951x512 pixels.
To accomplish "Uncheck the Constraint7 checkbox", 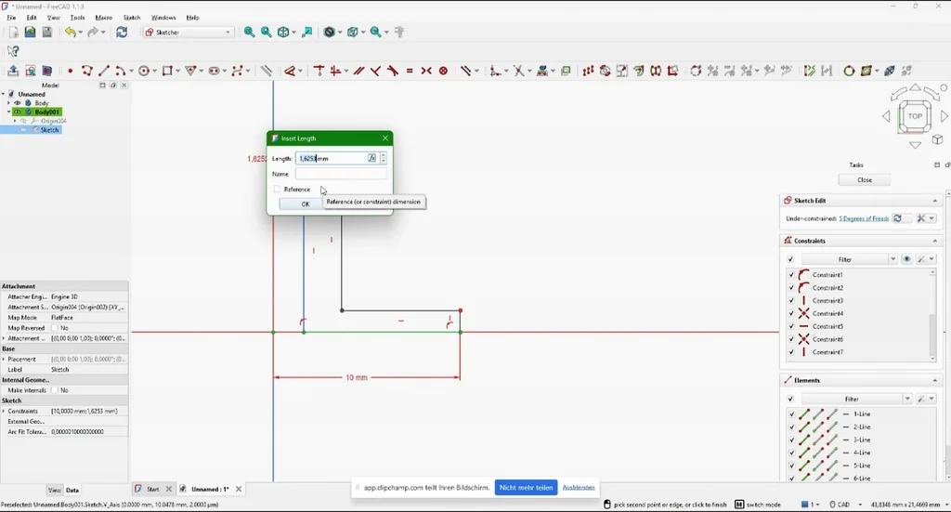I will pyautogui.click(x=791, y=352).
